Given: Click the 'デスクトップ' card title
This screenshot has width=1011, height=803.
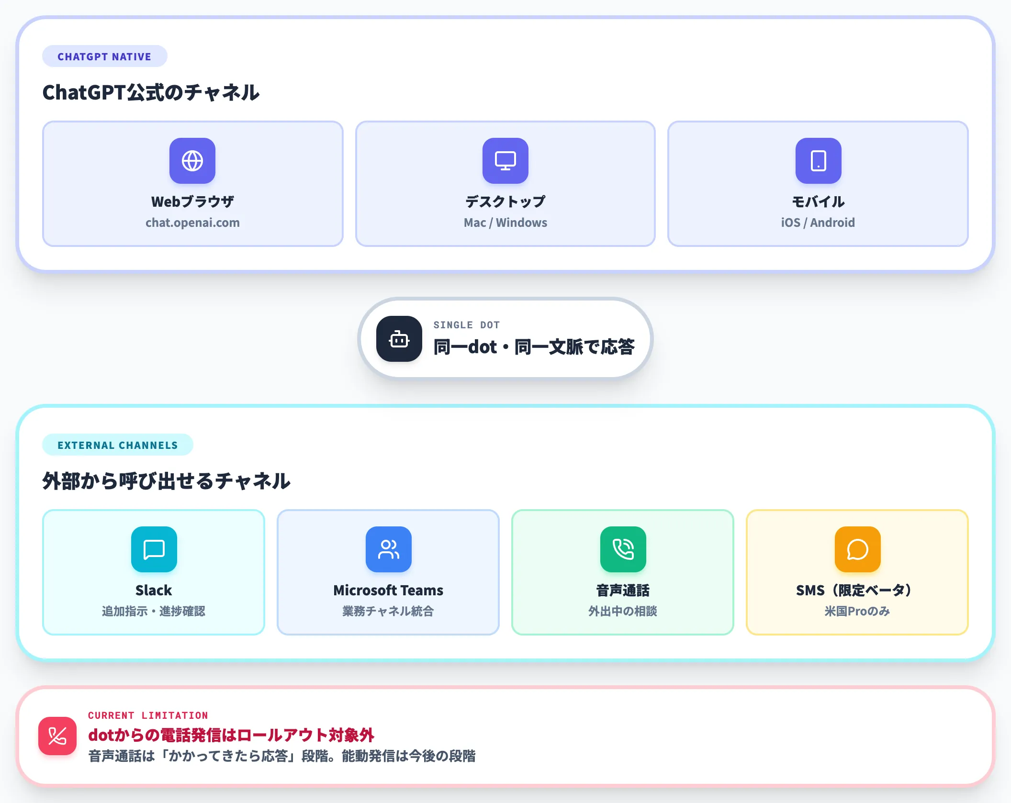Looking at the screenshot, I should tap(505, 201).
